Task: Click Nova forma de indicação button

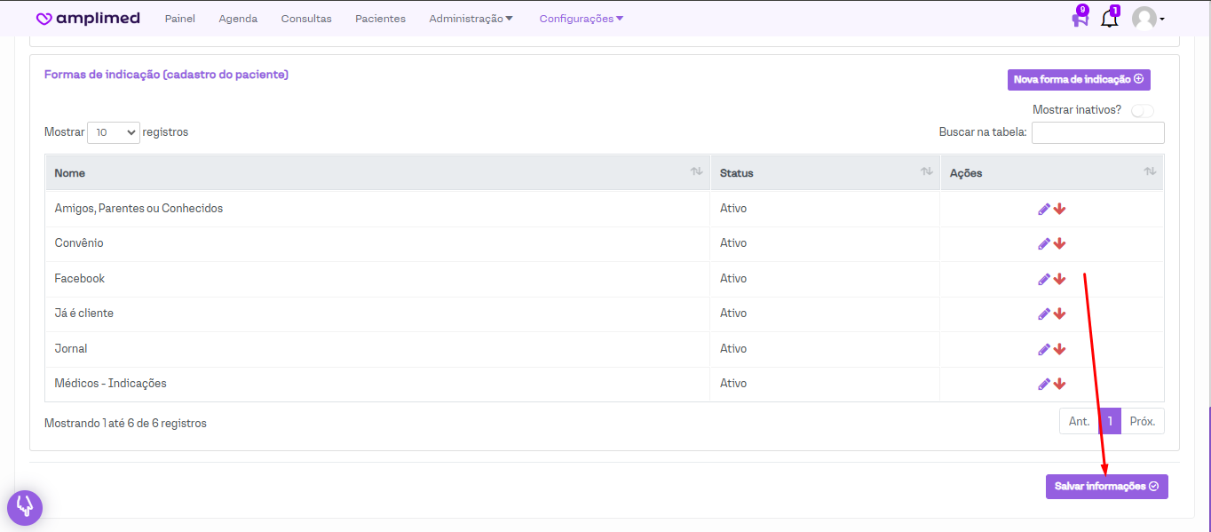Action: point(1078,80)
